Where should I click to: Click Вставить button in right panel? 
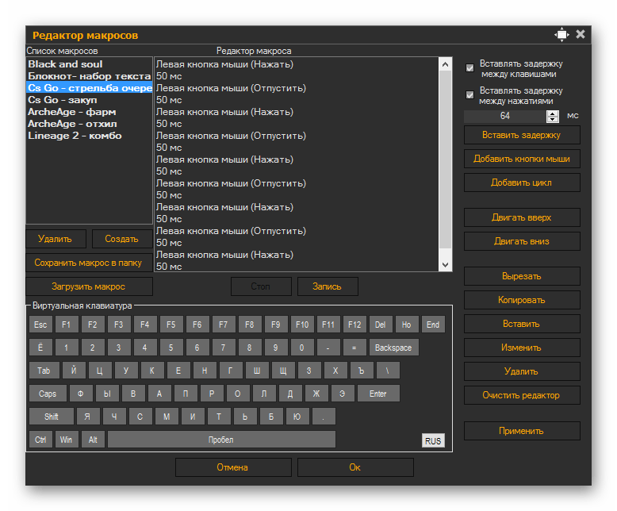(x=522, y=324)
